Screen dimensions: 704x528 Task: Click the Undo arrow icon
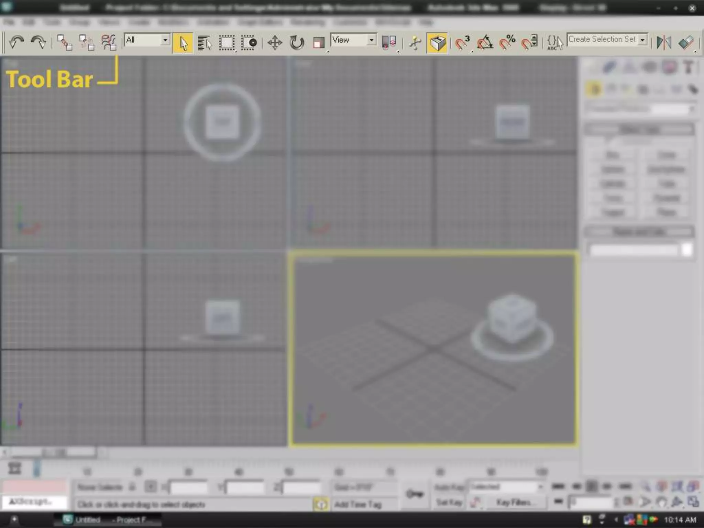[x=16, y=43]
